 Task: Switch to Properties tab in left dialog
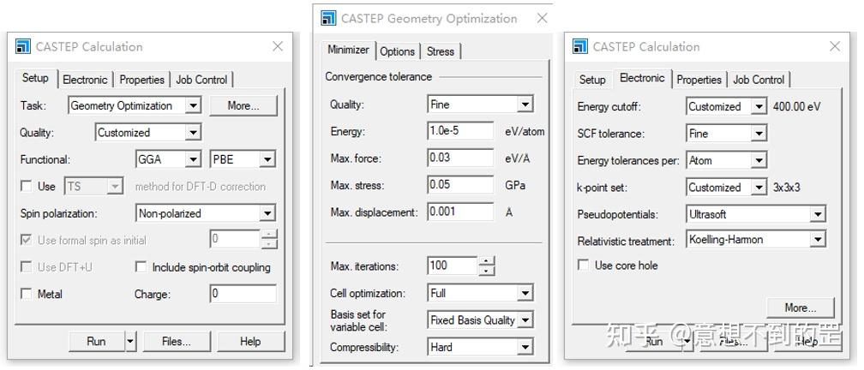(x=141, y=80)
